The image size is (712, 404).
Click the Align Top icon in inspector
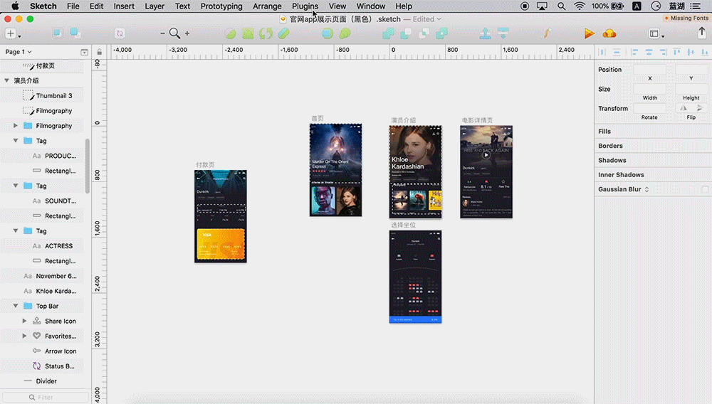click(x=676, y=52)
